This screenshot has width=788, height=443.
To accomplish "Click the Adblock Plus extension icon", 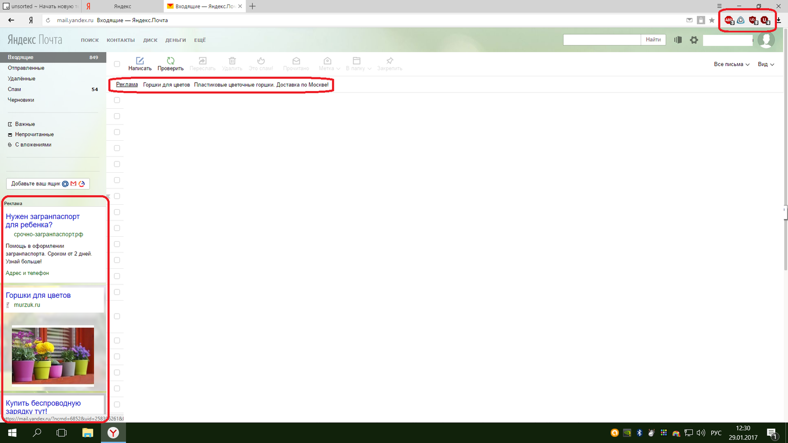I will pos(729,20).
